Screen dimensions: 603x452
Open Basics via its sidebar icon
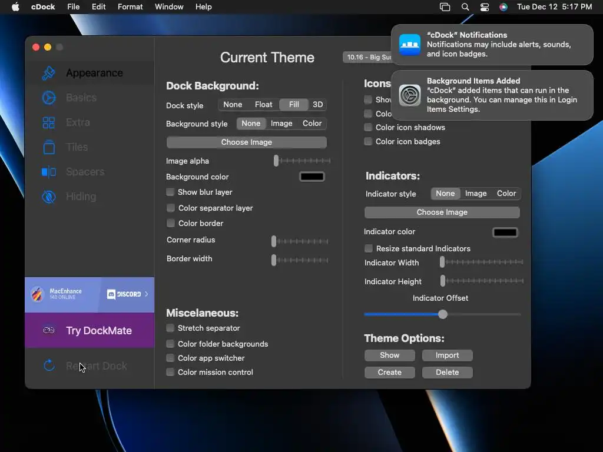click(48, 98)
